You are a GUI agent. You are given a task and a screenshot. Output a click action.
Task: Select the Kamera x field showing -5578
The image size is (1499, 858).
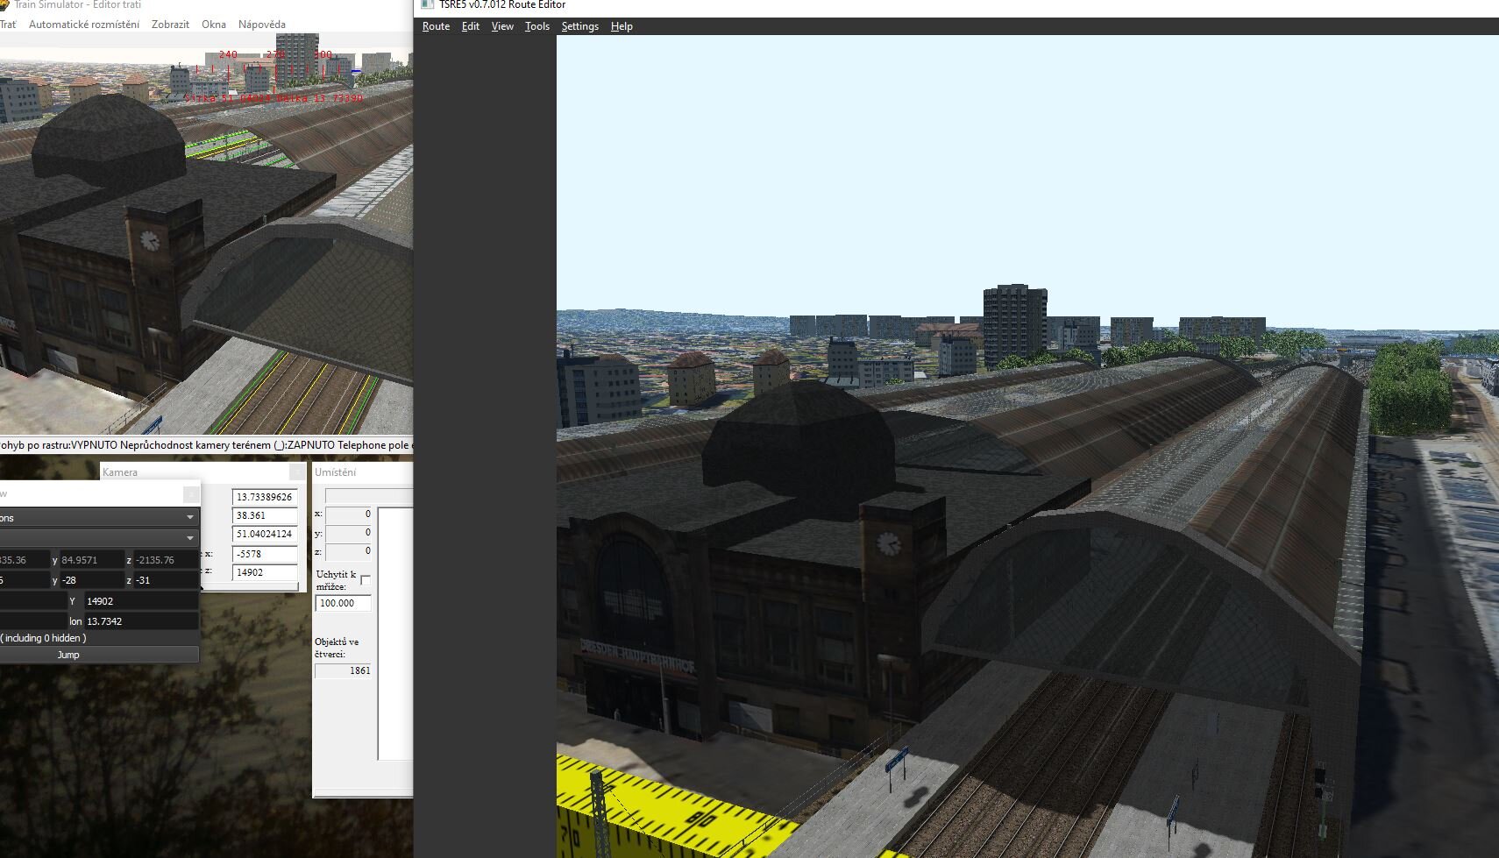[265, 554]
